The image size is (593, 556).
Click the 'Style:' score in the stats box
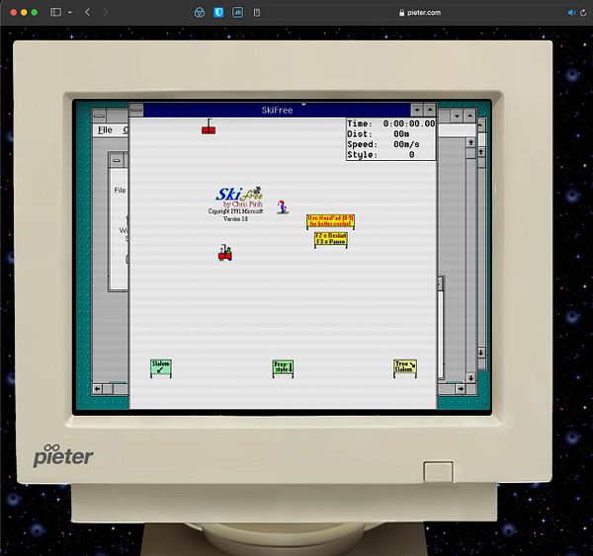[x=411, y=155]
